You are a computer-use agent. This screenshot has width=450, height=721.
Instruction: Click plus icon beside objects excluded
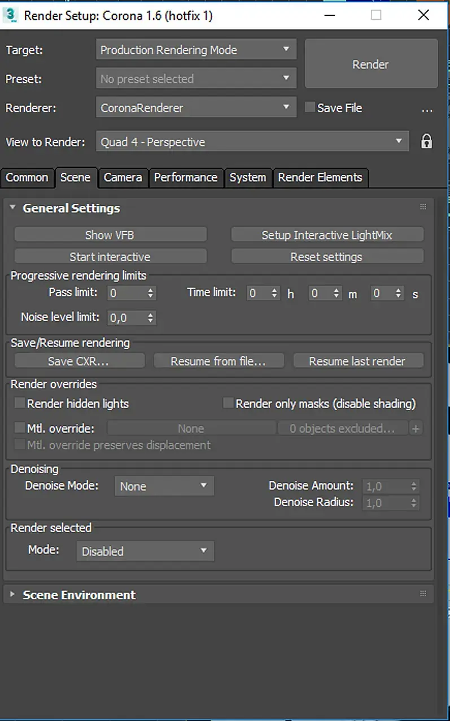tap(416, 429)
